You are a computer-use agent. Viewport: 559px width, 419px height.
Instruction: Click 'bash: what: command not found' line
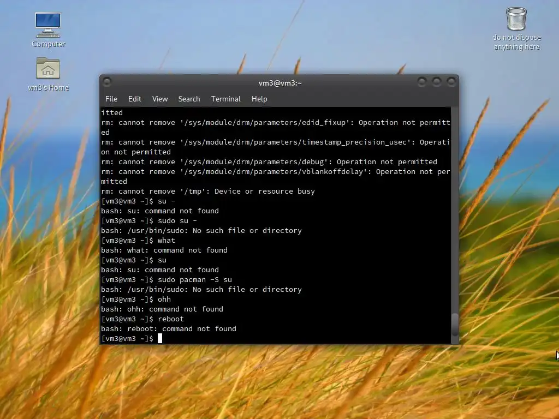pos(164,250)
